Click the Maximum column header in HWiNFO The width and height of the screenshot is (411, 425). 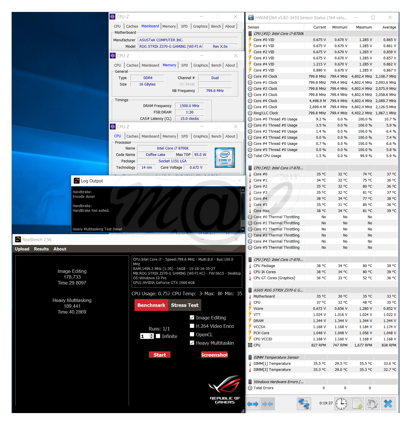(362, 27)
